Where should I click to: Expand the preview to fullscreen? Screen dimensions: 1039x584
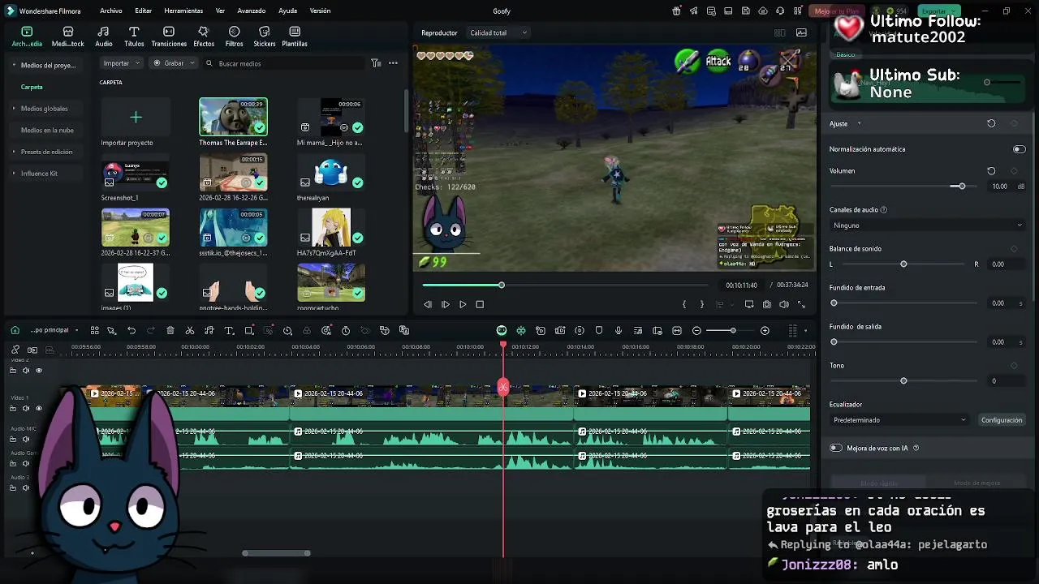[802, 304]
